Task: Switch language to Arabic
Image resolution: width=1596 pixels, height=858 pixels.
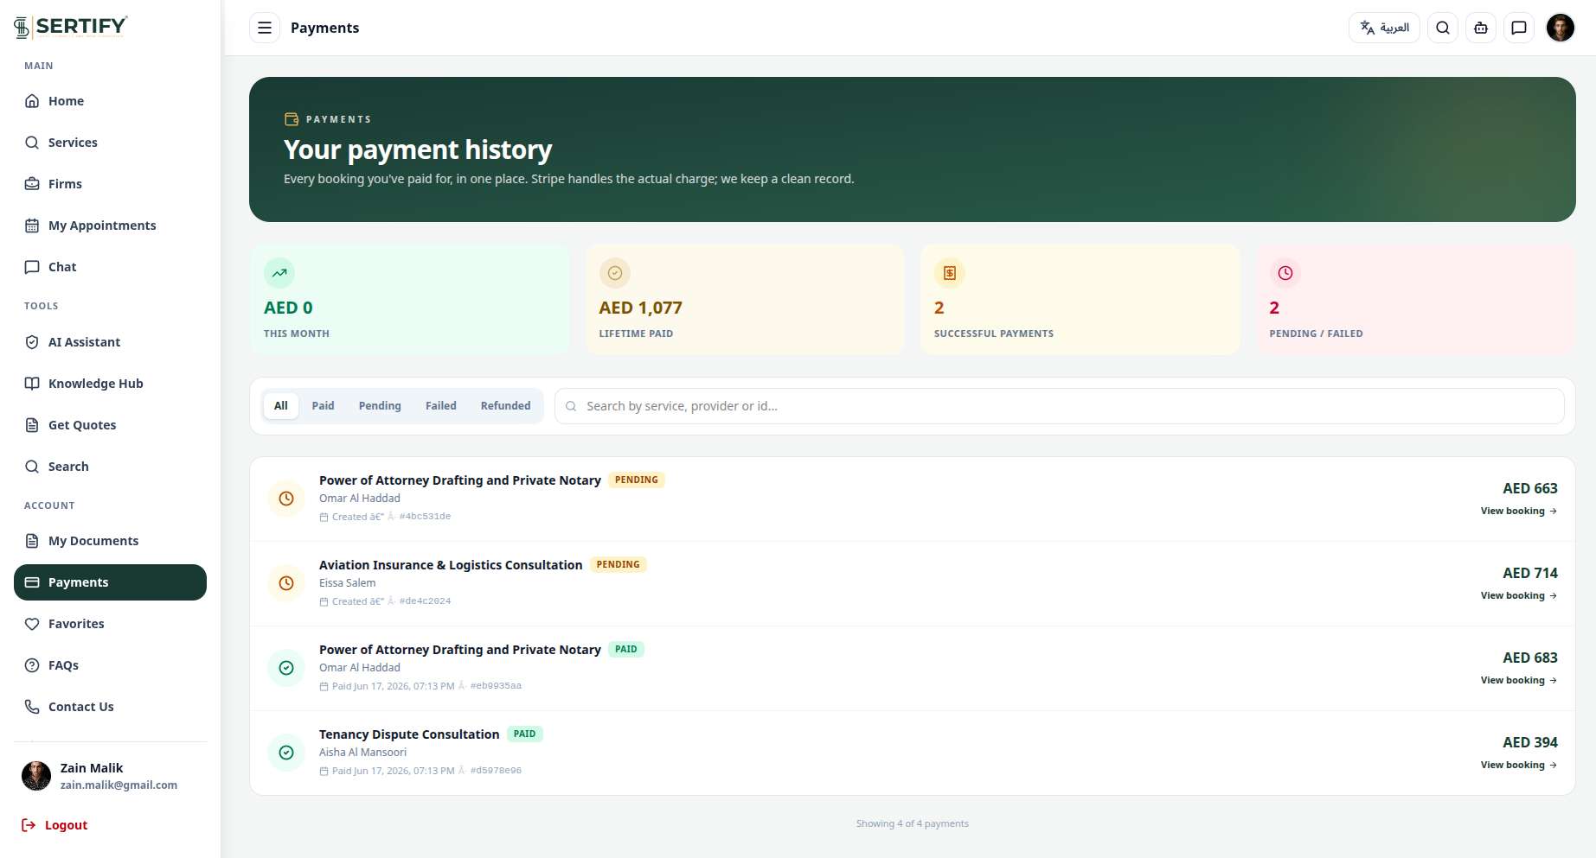Action: [1384, 28]
